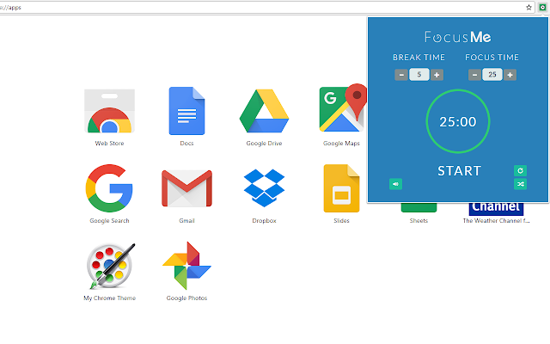Bookmark this page with the star icon
The width and height of the screenshot is (550, 344).
pyautogui.click(x=529, y=8)
